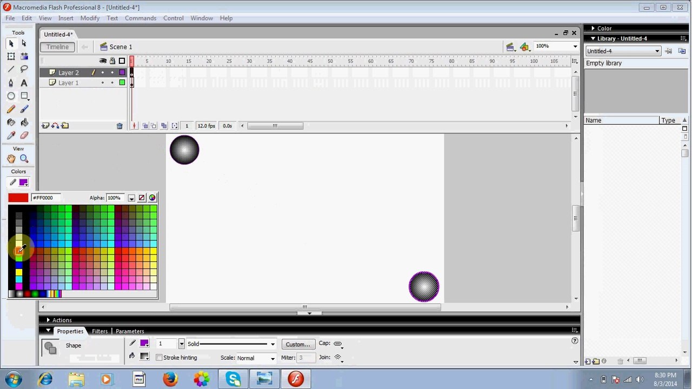The height and width of the screenshot is (389, 692).
Task: Toggle visibility dot for Layer 2
Action: [103, 72]
